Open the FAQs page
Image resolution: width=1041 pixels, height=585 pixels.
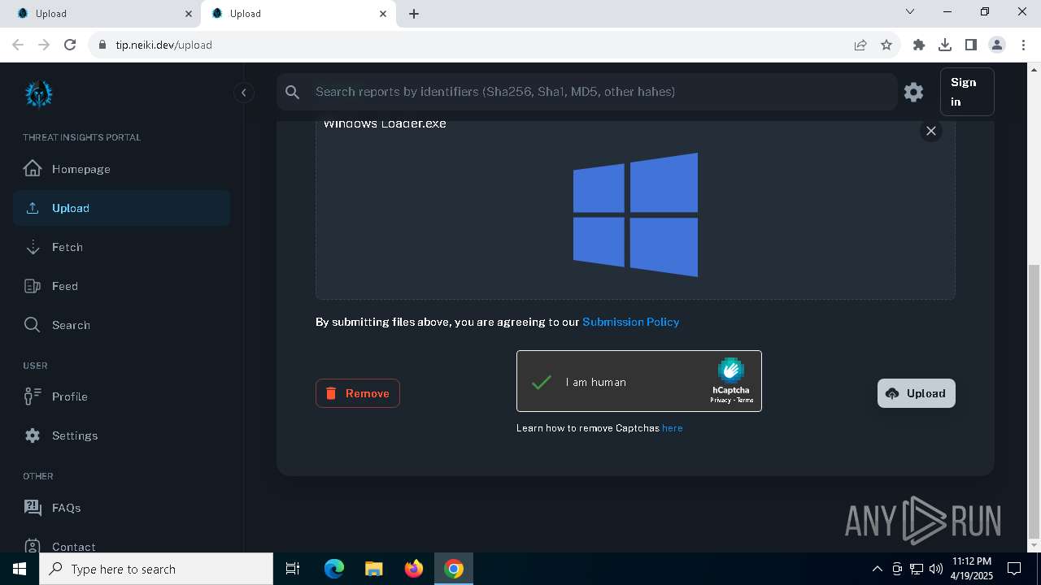(122, 508)
